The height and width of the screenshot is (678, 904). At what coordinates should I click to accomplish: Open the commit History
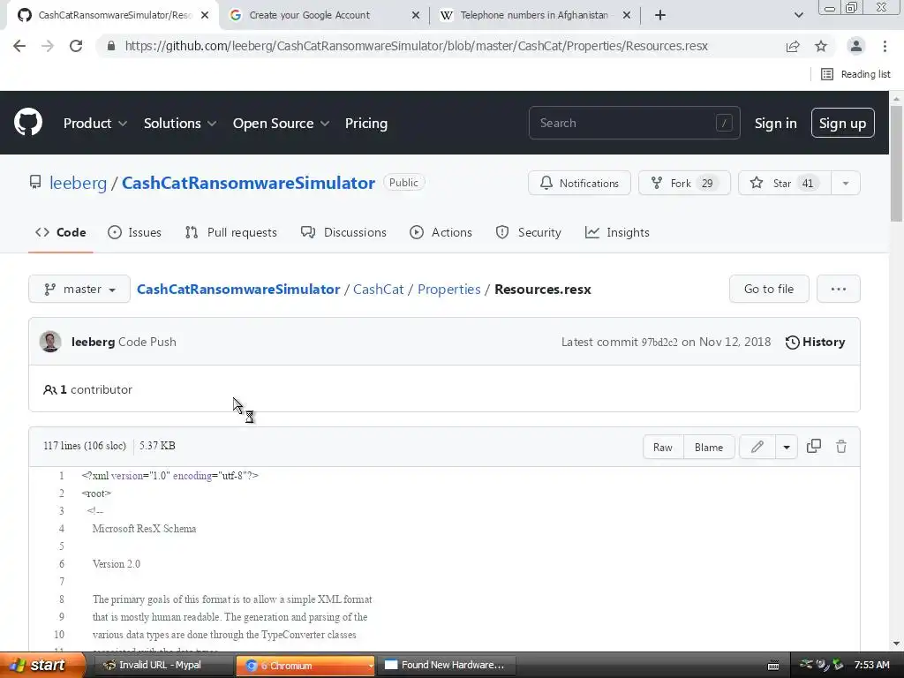coord(815,342)
